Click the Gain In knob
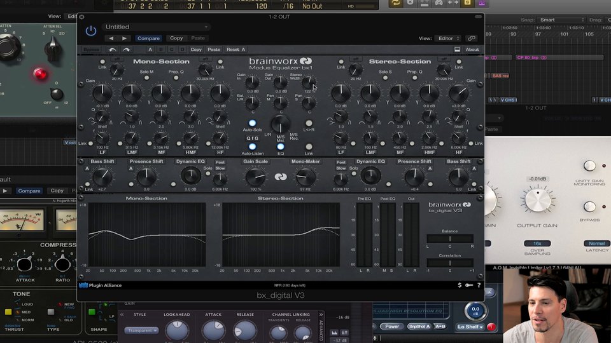 point(252,82)
